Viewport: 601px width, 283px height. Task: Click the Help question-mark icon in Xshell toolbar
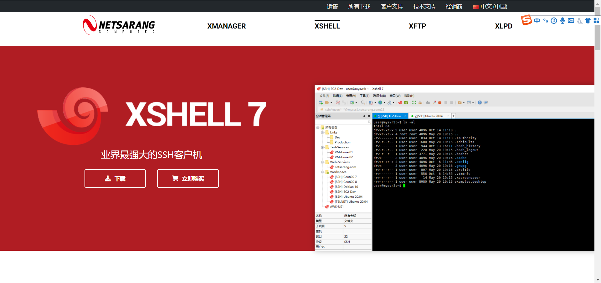pos(480,102)
